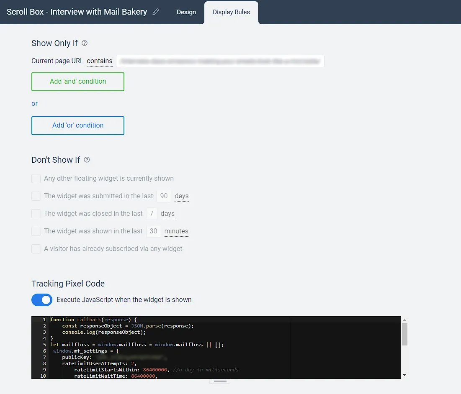Image resolution: width=461 pixels, height=394 pixels.
Task: Check 'The widget was shown in the last' option
Action: click(36, 231)
